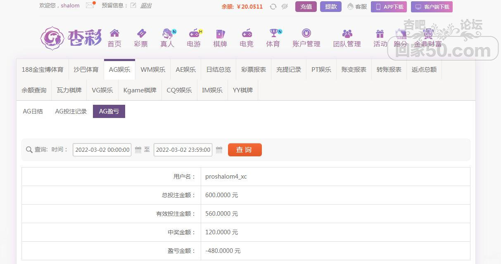Viewport: 501px width, 264px height.
Task: Refresh the account balance
Action: (273, 7)
